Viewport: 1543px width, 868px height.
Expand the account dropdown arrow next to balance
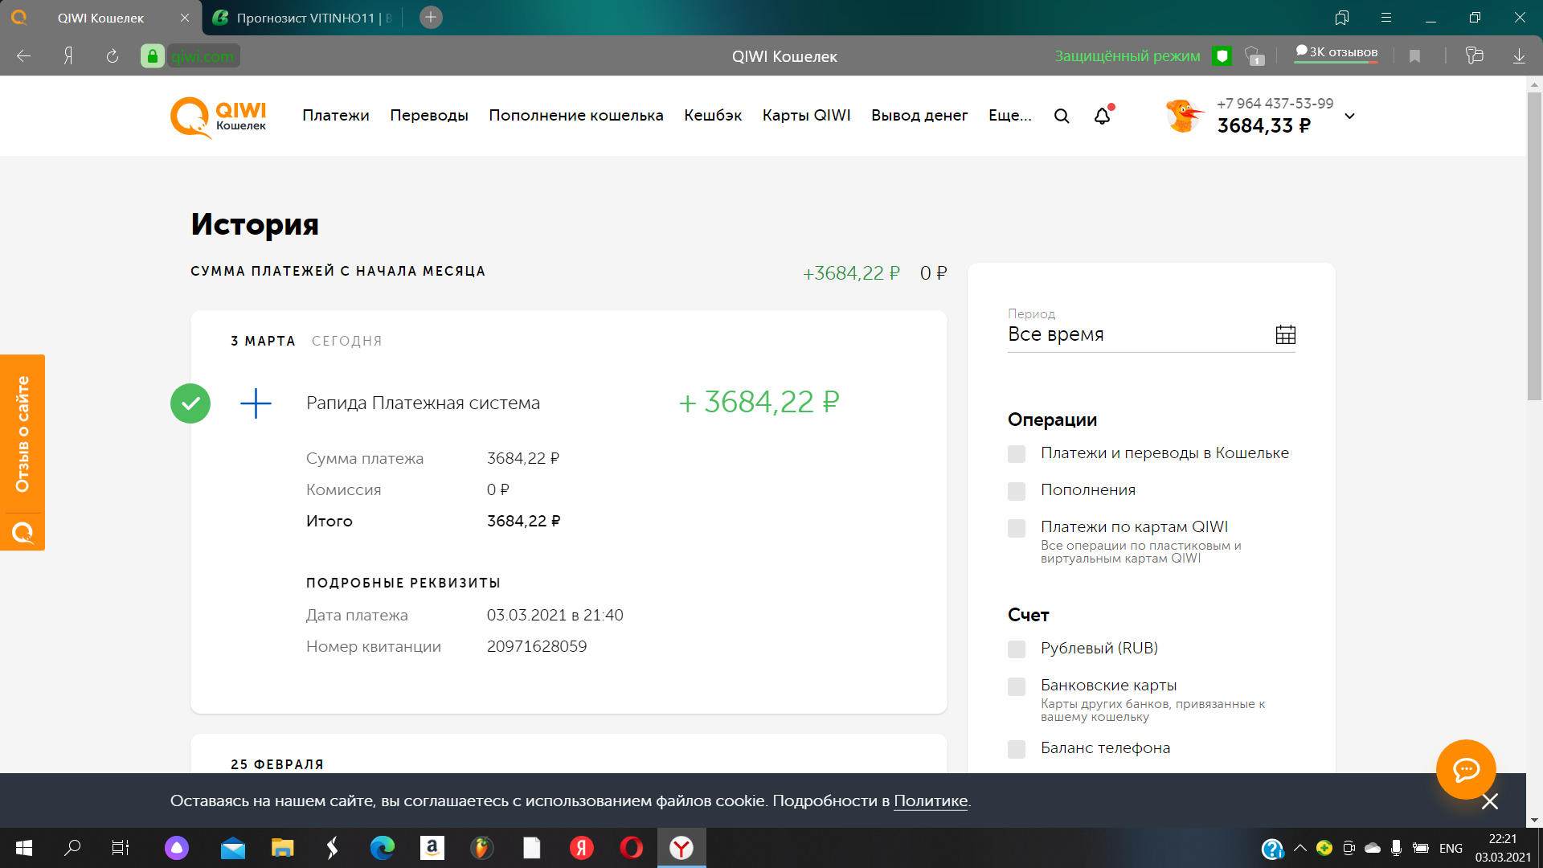tap(1350, 116)
